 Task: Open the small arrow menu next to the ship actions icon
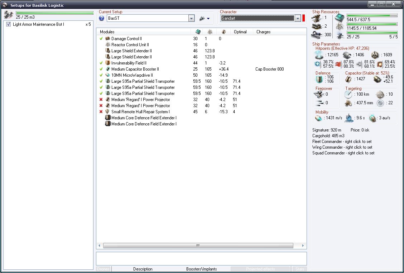[208, 19]
